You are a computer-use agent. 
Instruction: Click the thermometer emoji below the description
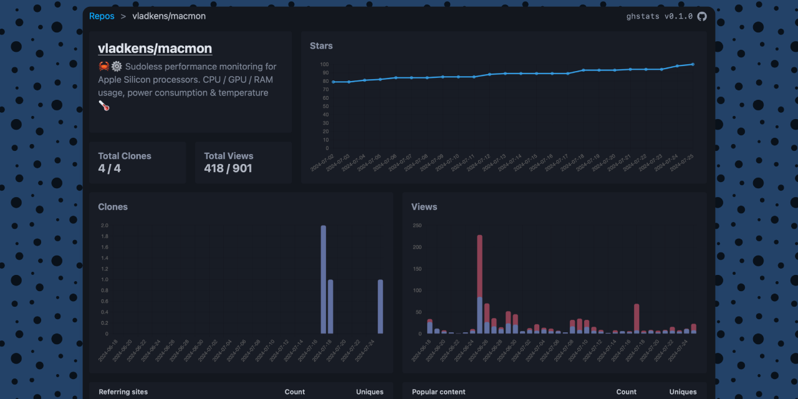(104, 106)
